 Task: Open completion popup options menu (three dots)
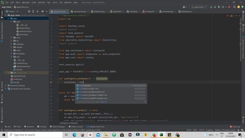pyautogui.click(x=145, y=102)
